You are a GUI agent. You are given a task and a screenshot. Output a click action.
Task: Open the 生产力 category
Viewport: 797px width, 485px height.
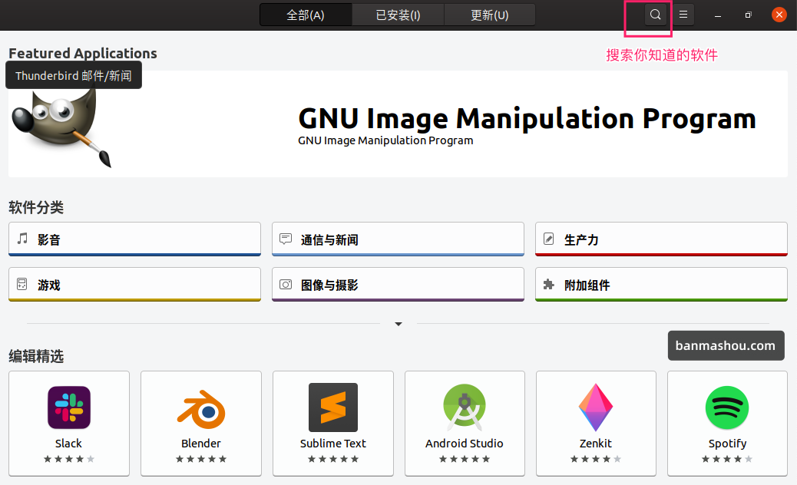tap(661, 239)
